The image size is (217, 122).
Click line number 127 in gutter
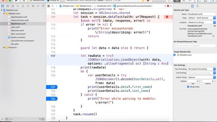[x=53, y=115]
